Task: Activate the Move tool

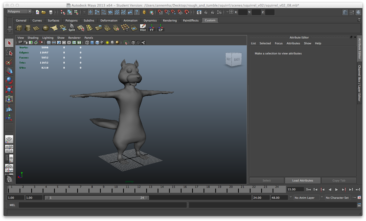Action: point(9,71)
